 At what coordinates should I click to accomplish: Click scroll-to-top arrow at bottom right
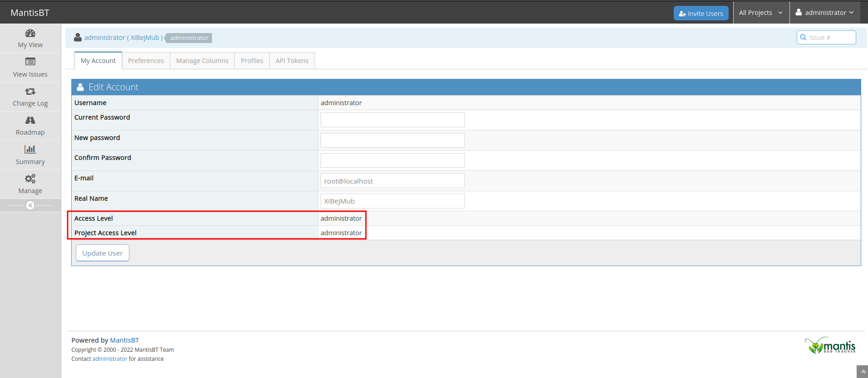point(863,372)
